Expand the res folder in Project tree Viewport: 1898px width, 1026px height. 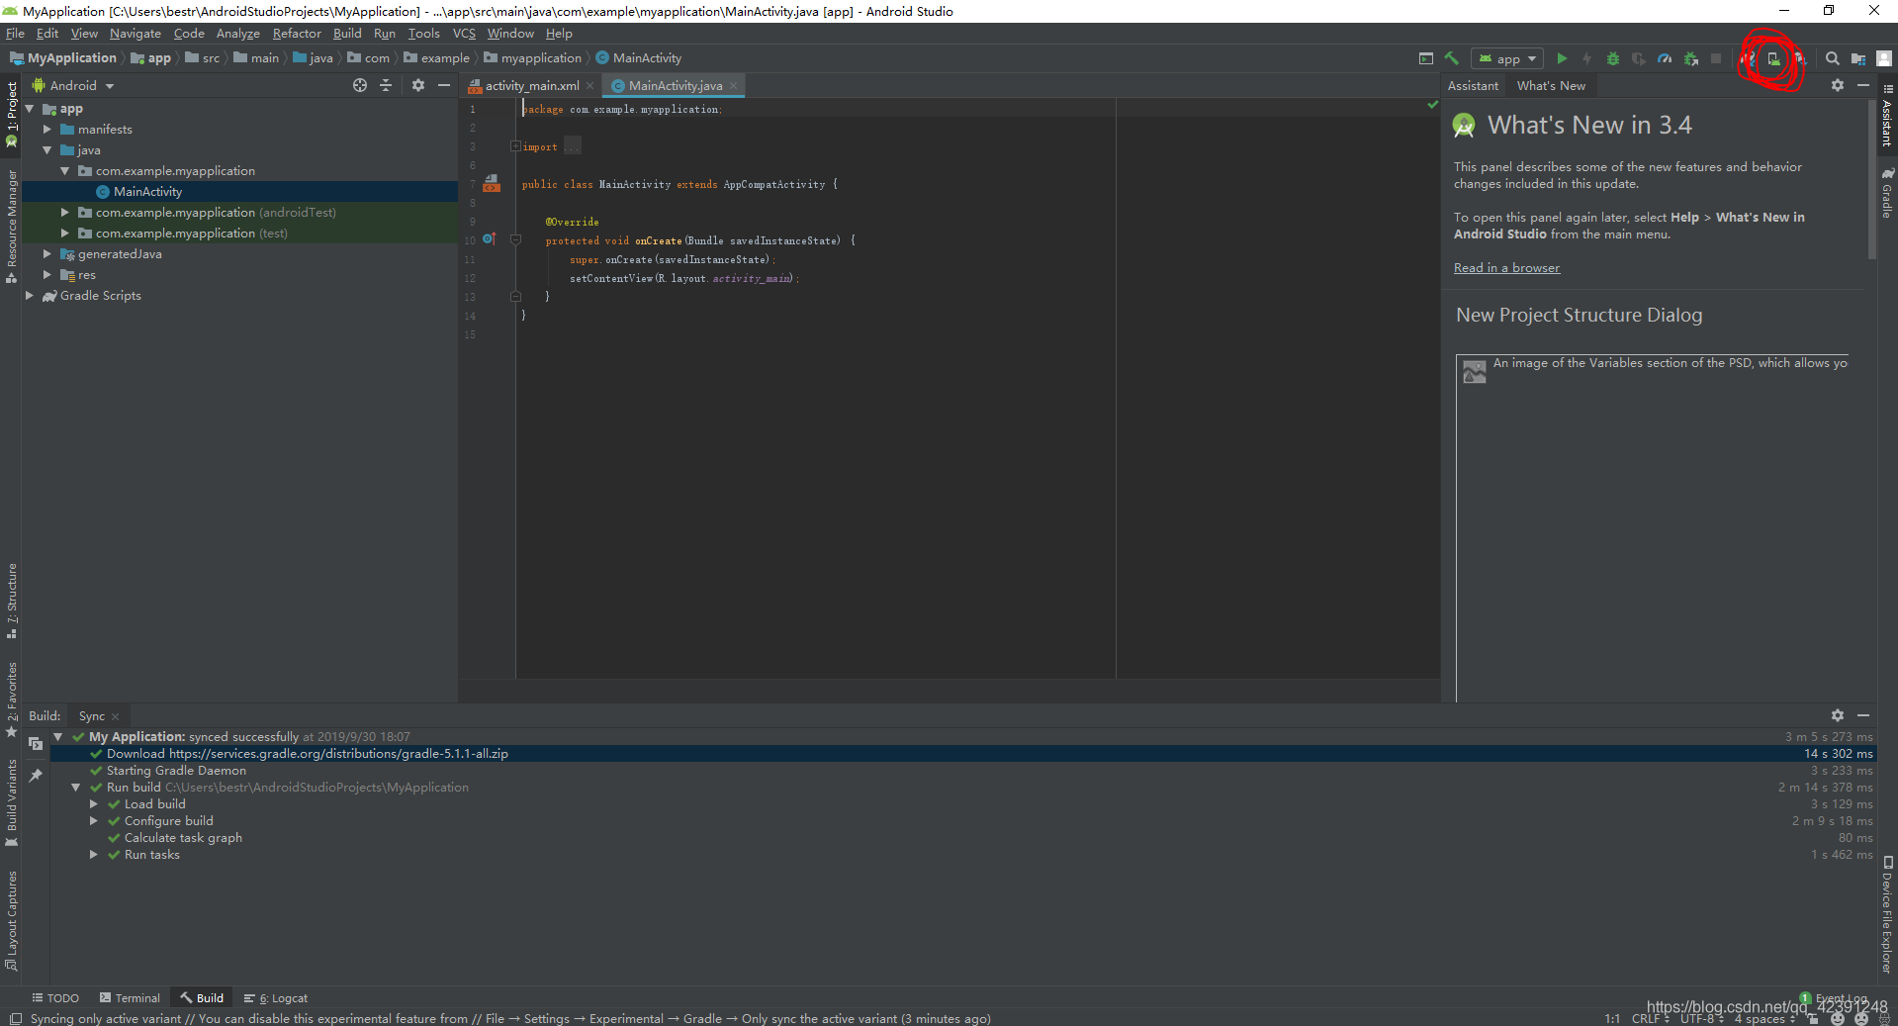click(46, 275)
